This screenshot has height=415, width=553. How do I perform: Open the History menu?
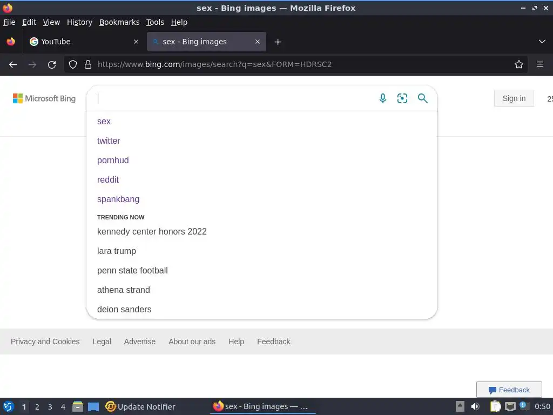tap(79, 22)
